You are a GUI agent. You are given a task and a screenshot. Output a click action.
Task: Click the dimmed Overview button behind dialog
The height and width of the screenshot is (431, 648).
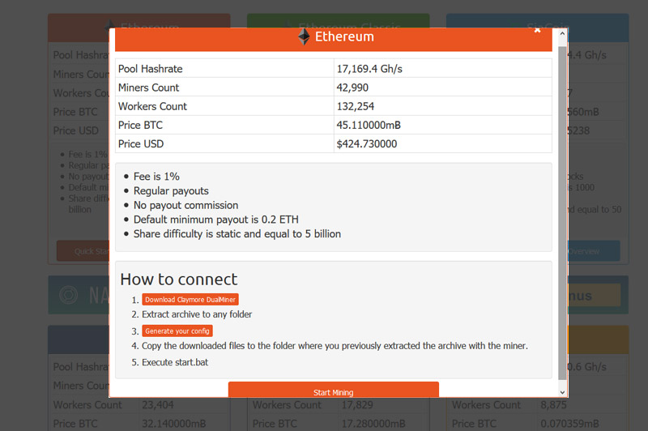[595, 251]
